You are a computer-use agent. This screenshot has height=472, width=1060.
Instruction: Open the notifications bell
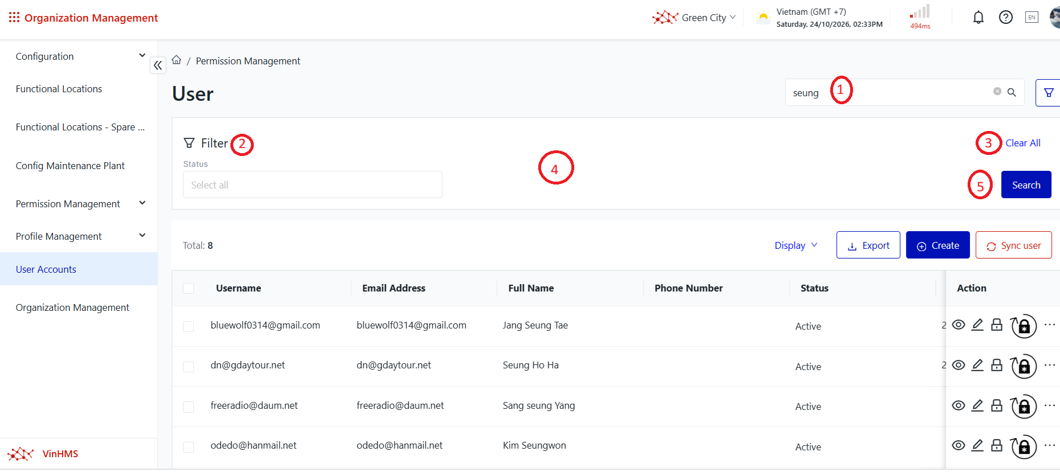978,18
